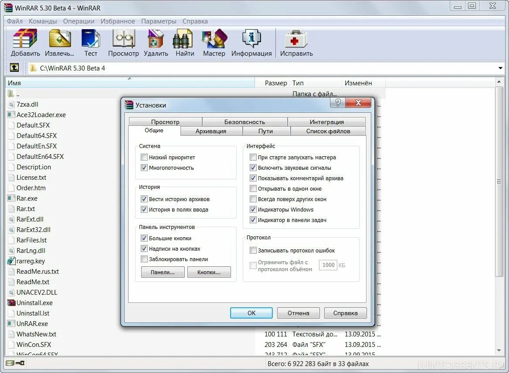Click the Отмена button
The image size is (509, 373).
click(299, 313)
